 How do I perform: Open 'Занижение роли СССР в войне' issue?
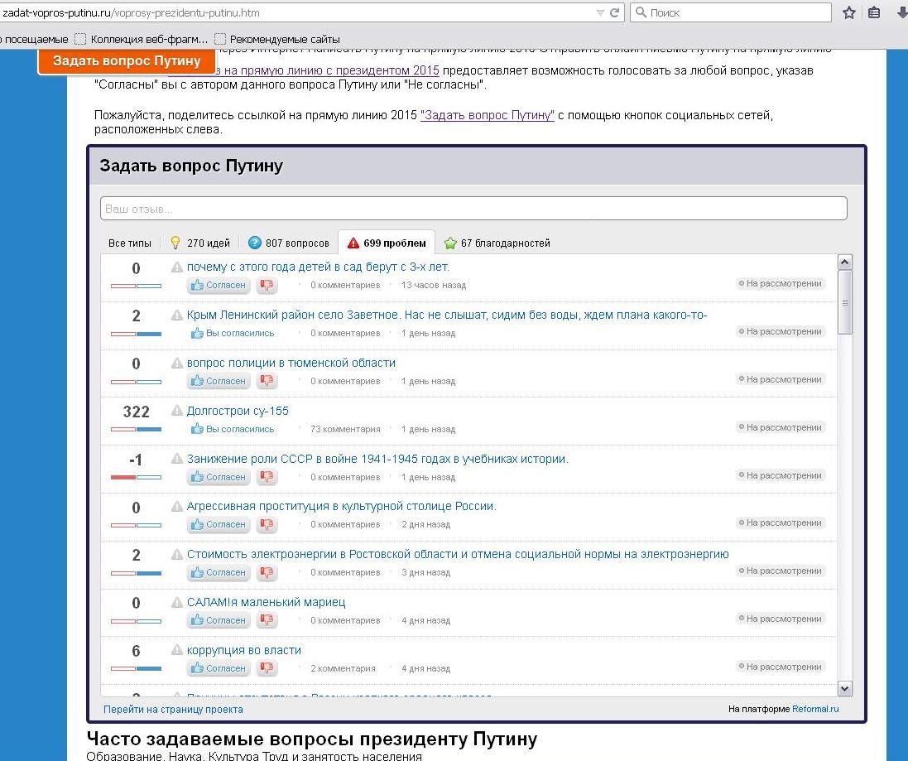point(377,460)
